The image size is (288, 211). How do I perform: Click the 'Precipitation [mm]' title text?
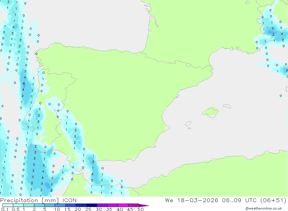tap(29, 200)
